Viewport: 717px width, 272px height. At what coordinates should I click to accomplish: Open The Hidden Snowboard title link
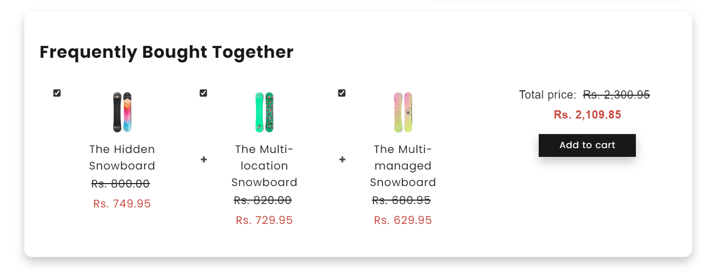tap(122, 157)
